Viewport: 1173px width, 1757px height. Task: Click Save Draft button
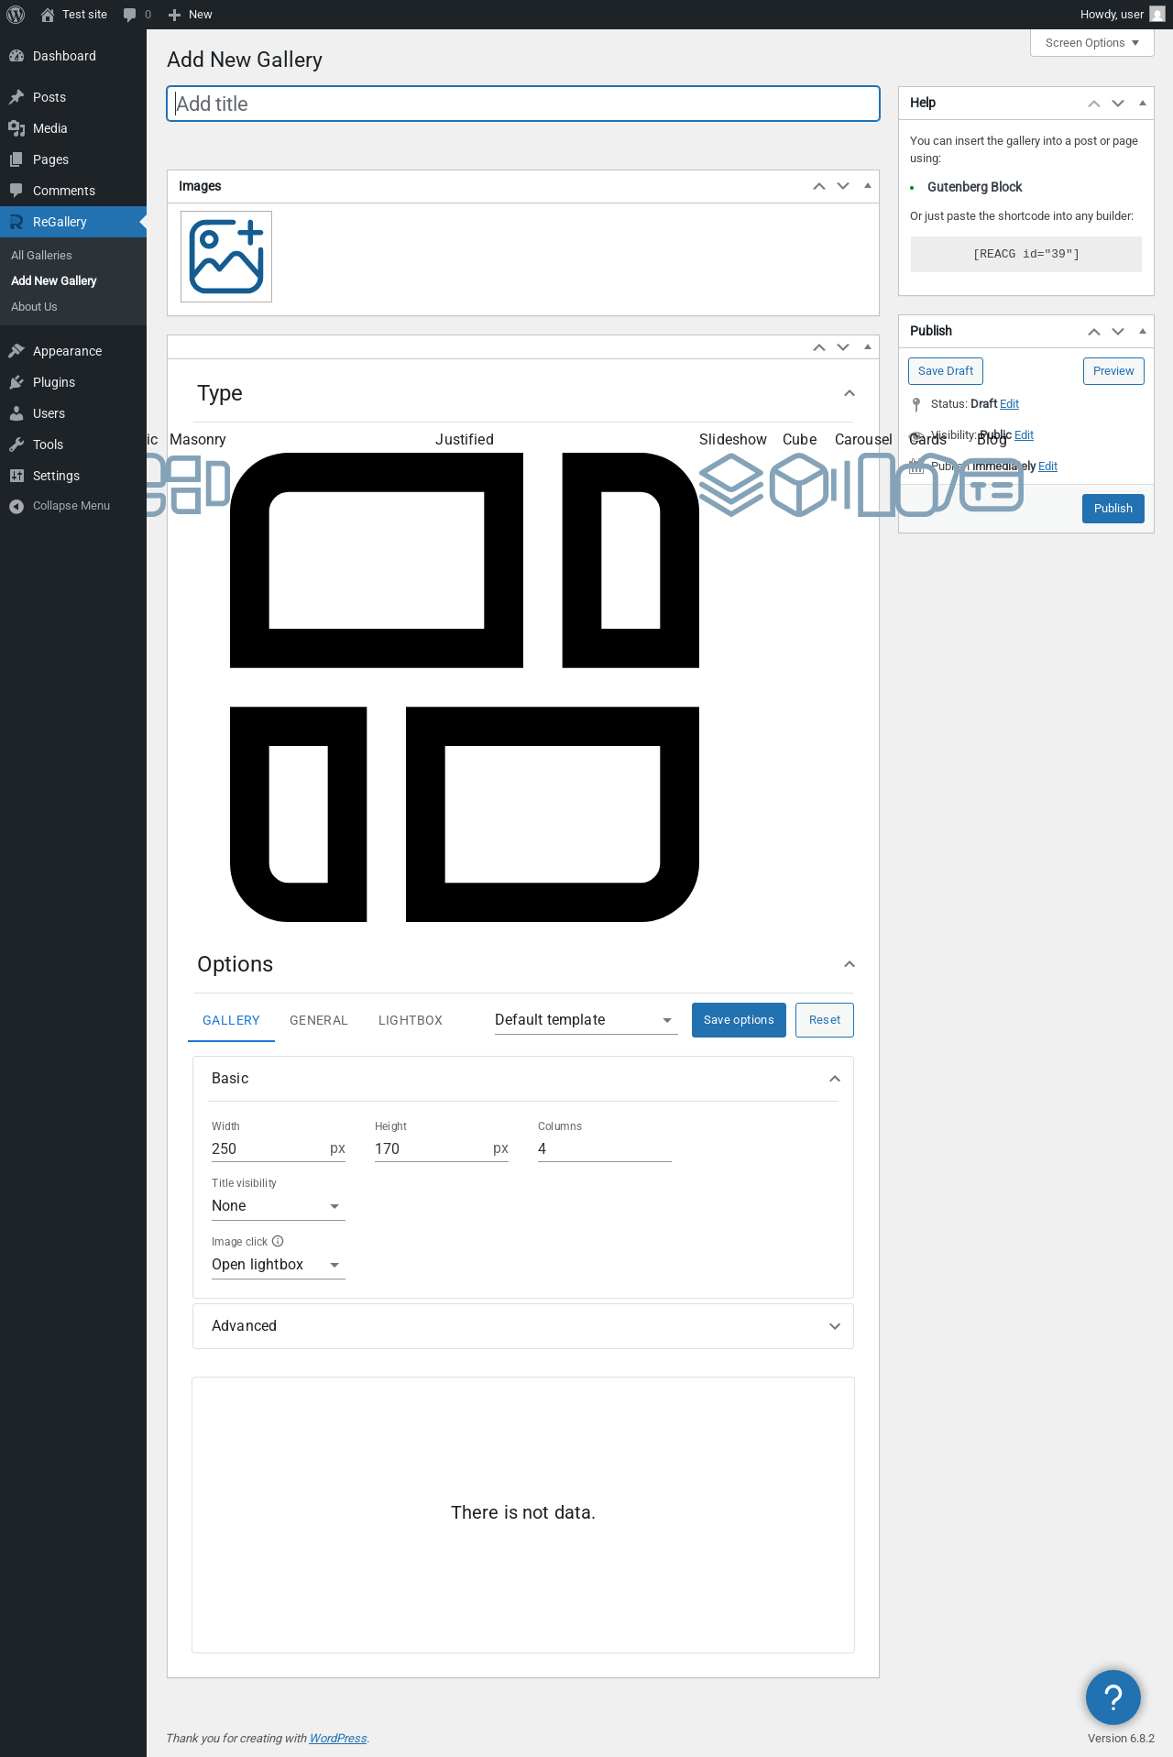(946, 371)
